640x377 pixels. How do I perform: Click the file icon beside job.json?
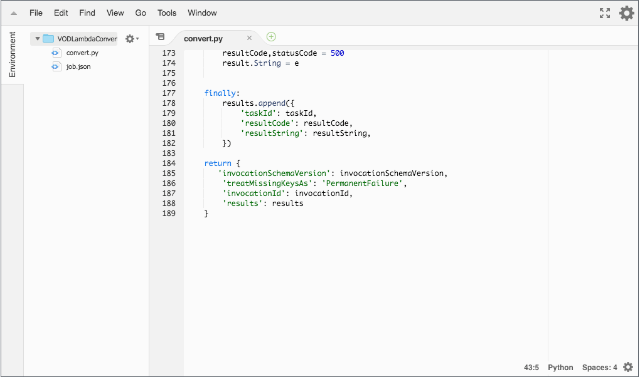pyautogui.click(x=56, y=66)
